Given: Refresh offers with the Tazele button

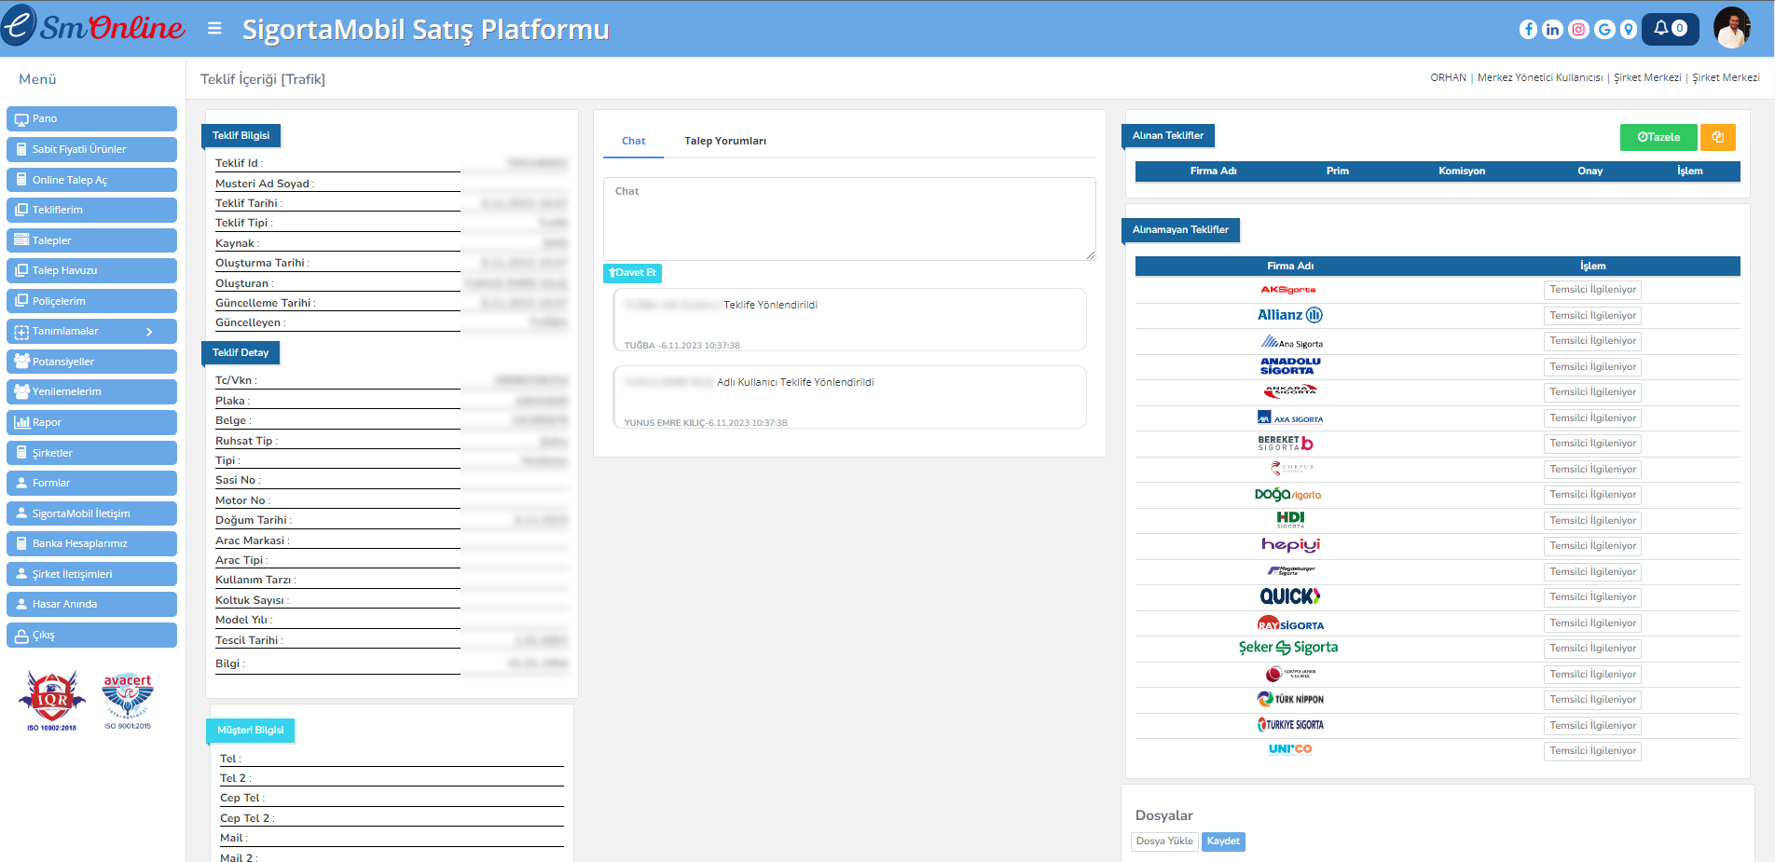Looking at the screenshot, I should tap(1658, 137).
